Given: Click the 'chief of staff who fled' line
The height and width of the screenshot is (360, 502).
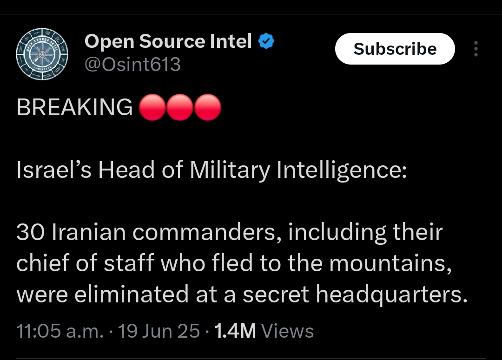Looking at the screenshot, I should pyautogui.click(x=234, y=263).
